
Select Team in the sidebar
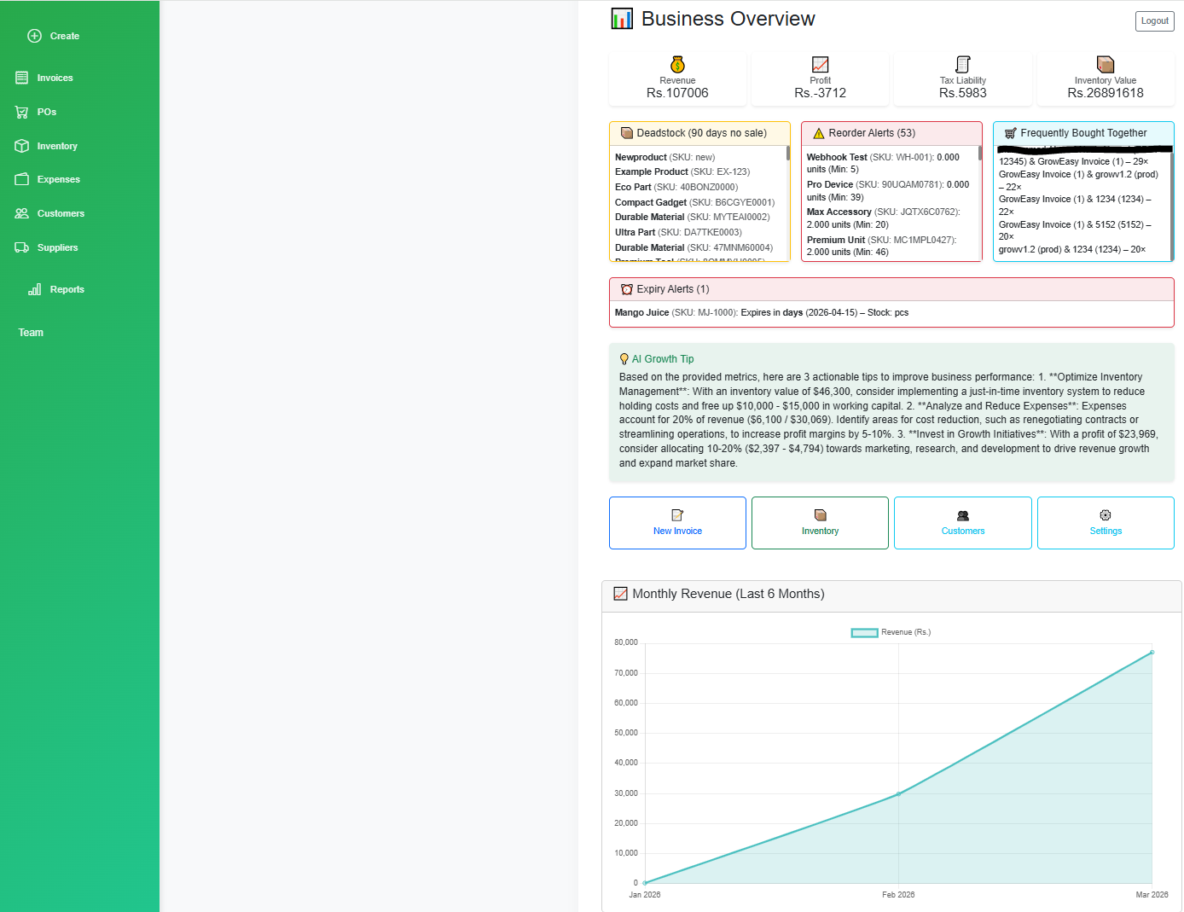[x=31, y=333]
